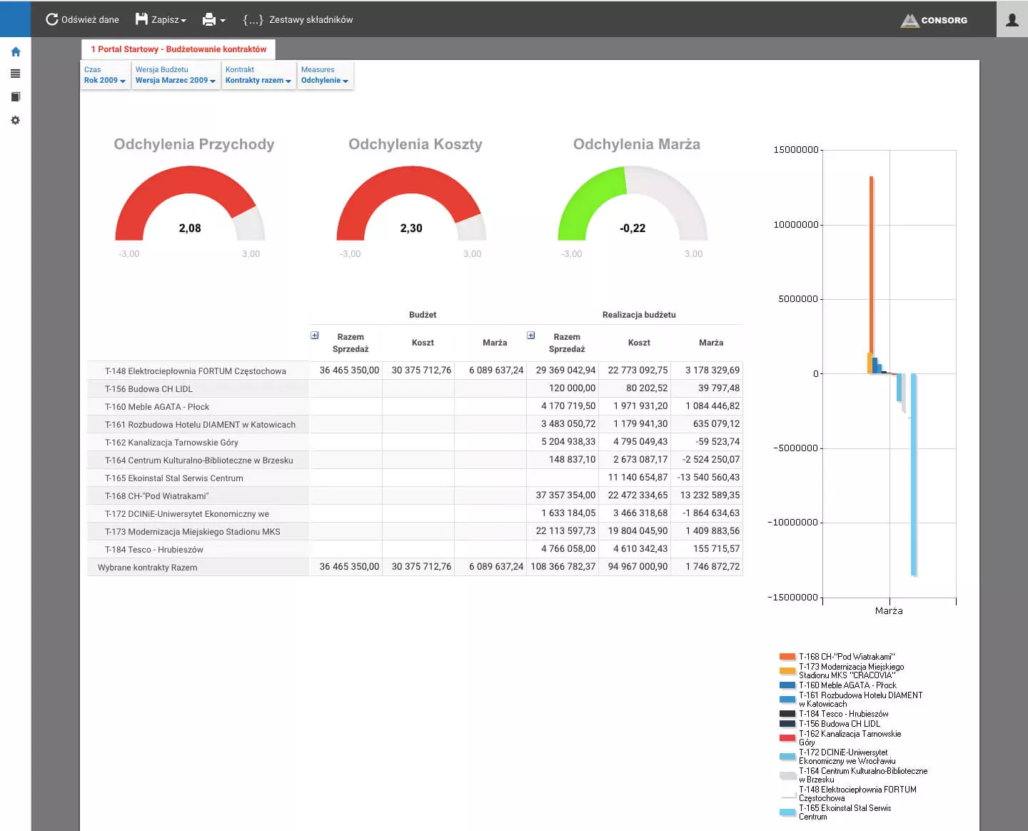
Task: Click the Odchylenia Przychody gauge
Action: pos(190,203)
